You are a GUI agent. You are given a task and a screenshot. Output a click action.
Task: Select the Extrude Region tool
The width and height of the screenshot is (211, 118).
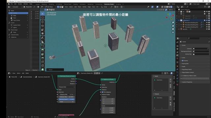(43, 50)
